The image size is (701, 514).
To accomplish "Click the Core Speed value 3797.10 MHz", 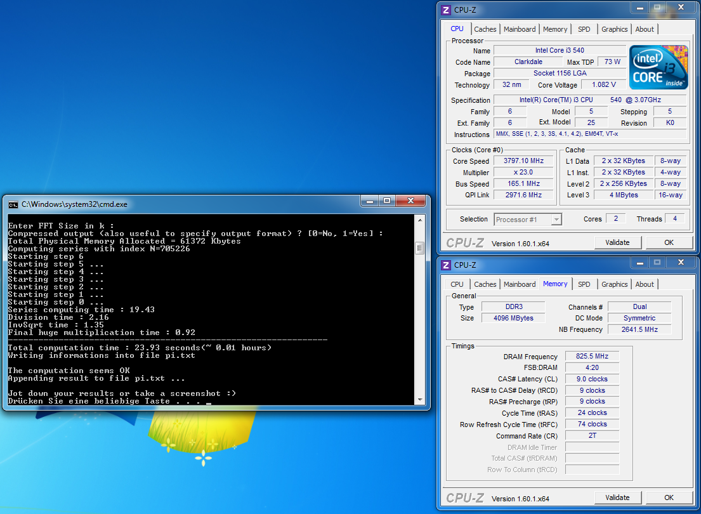I will [523, 161].
